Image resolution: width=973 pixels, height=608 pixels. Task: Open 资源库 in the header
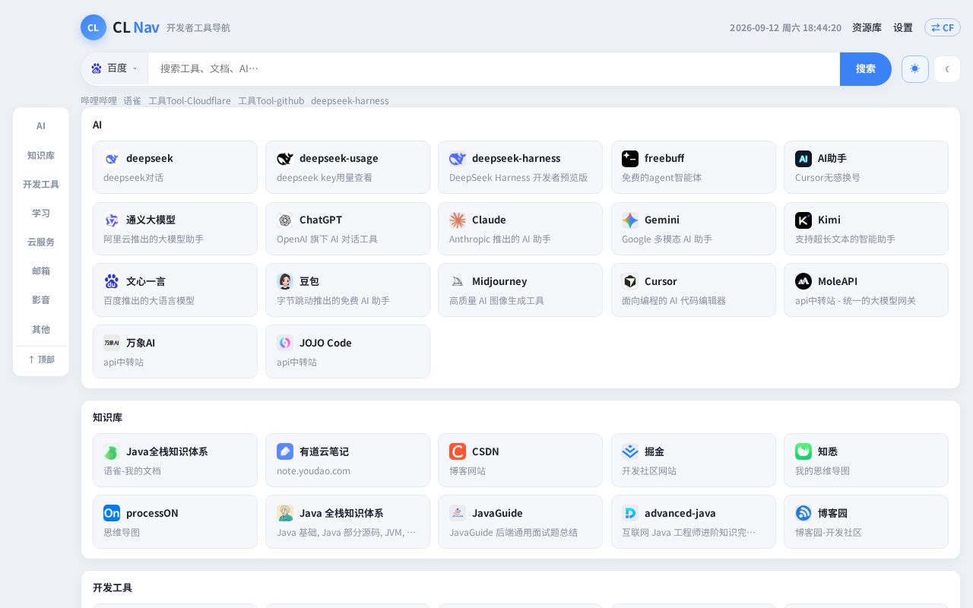tap(867, 28)
